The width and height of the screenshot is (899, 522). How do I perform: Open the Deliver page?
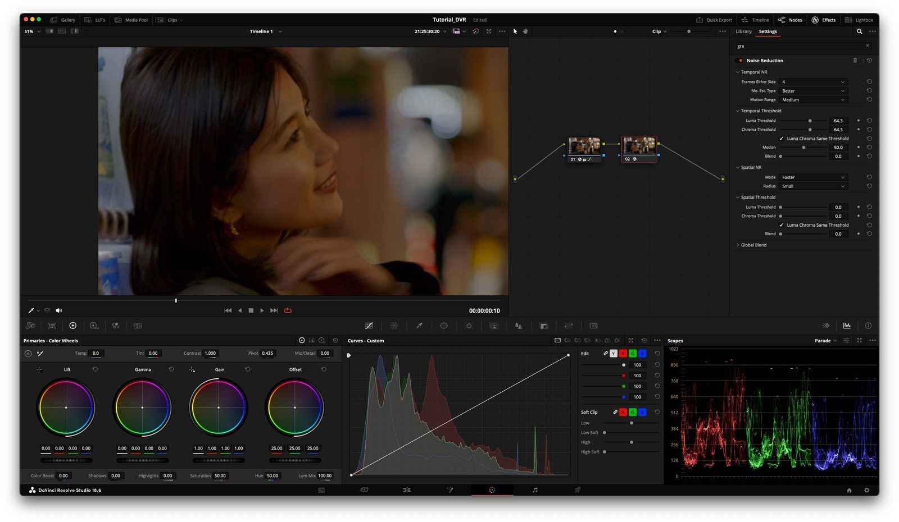pyautogui.click(x=577, y=489)
